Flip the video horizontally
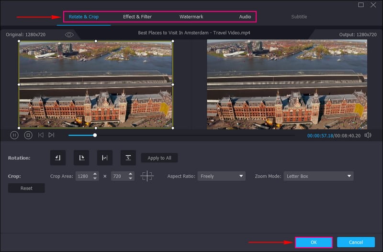 [104, 158]
